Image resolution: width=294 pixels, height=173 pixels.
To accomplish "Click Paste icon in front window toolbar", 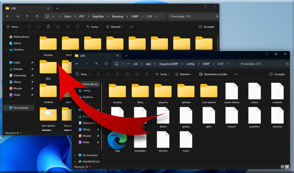I will [118, 74].
